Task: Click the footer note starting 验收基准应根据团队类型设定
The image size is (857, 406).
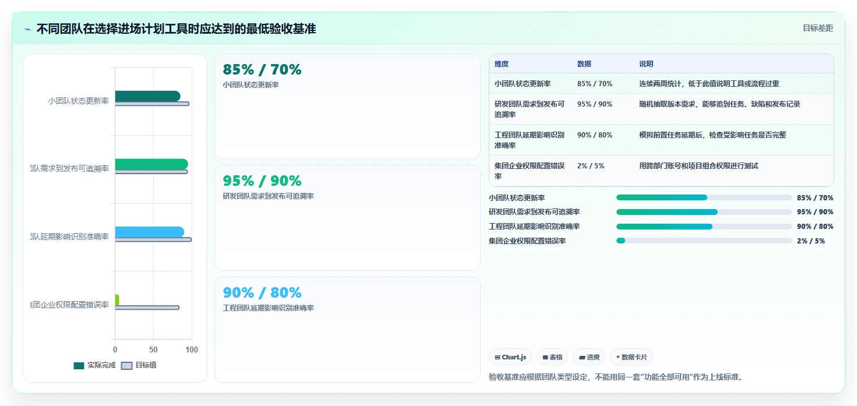Action: click(616, 377)
